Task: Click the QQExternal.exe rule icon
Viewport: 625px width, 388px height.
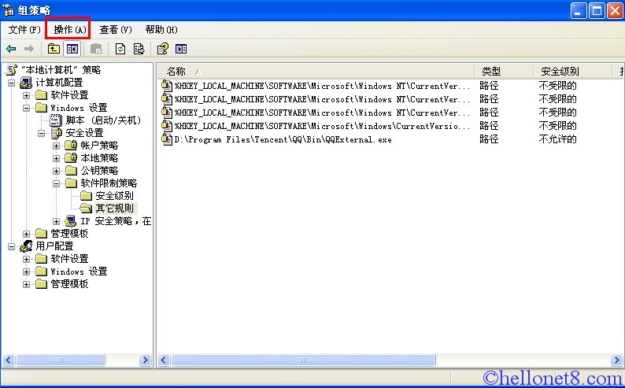Action: (166, 139)
